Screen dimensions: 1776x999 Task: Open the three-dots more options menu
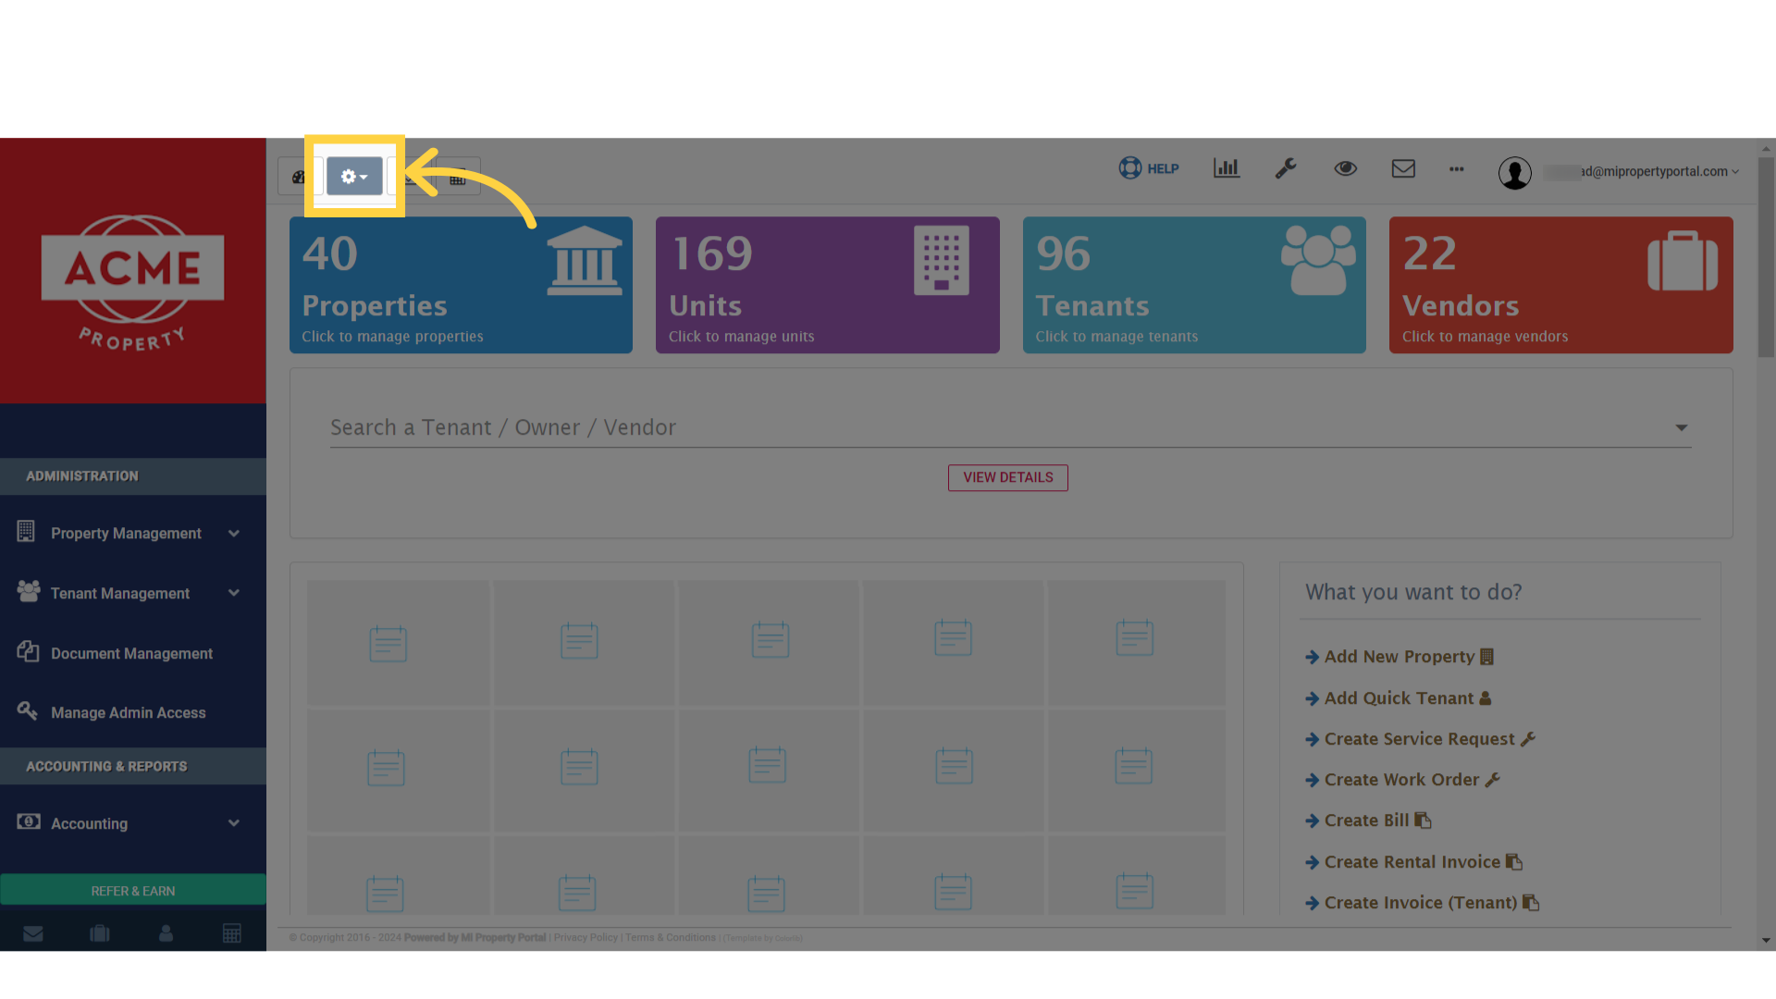[1457, 169]
